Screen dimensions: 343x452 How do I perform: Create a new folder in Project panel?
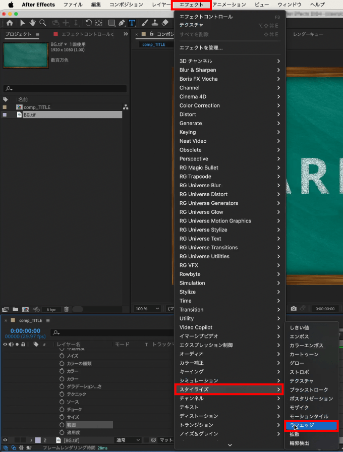tap(16, 309)
